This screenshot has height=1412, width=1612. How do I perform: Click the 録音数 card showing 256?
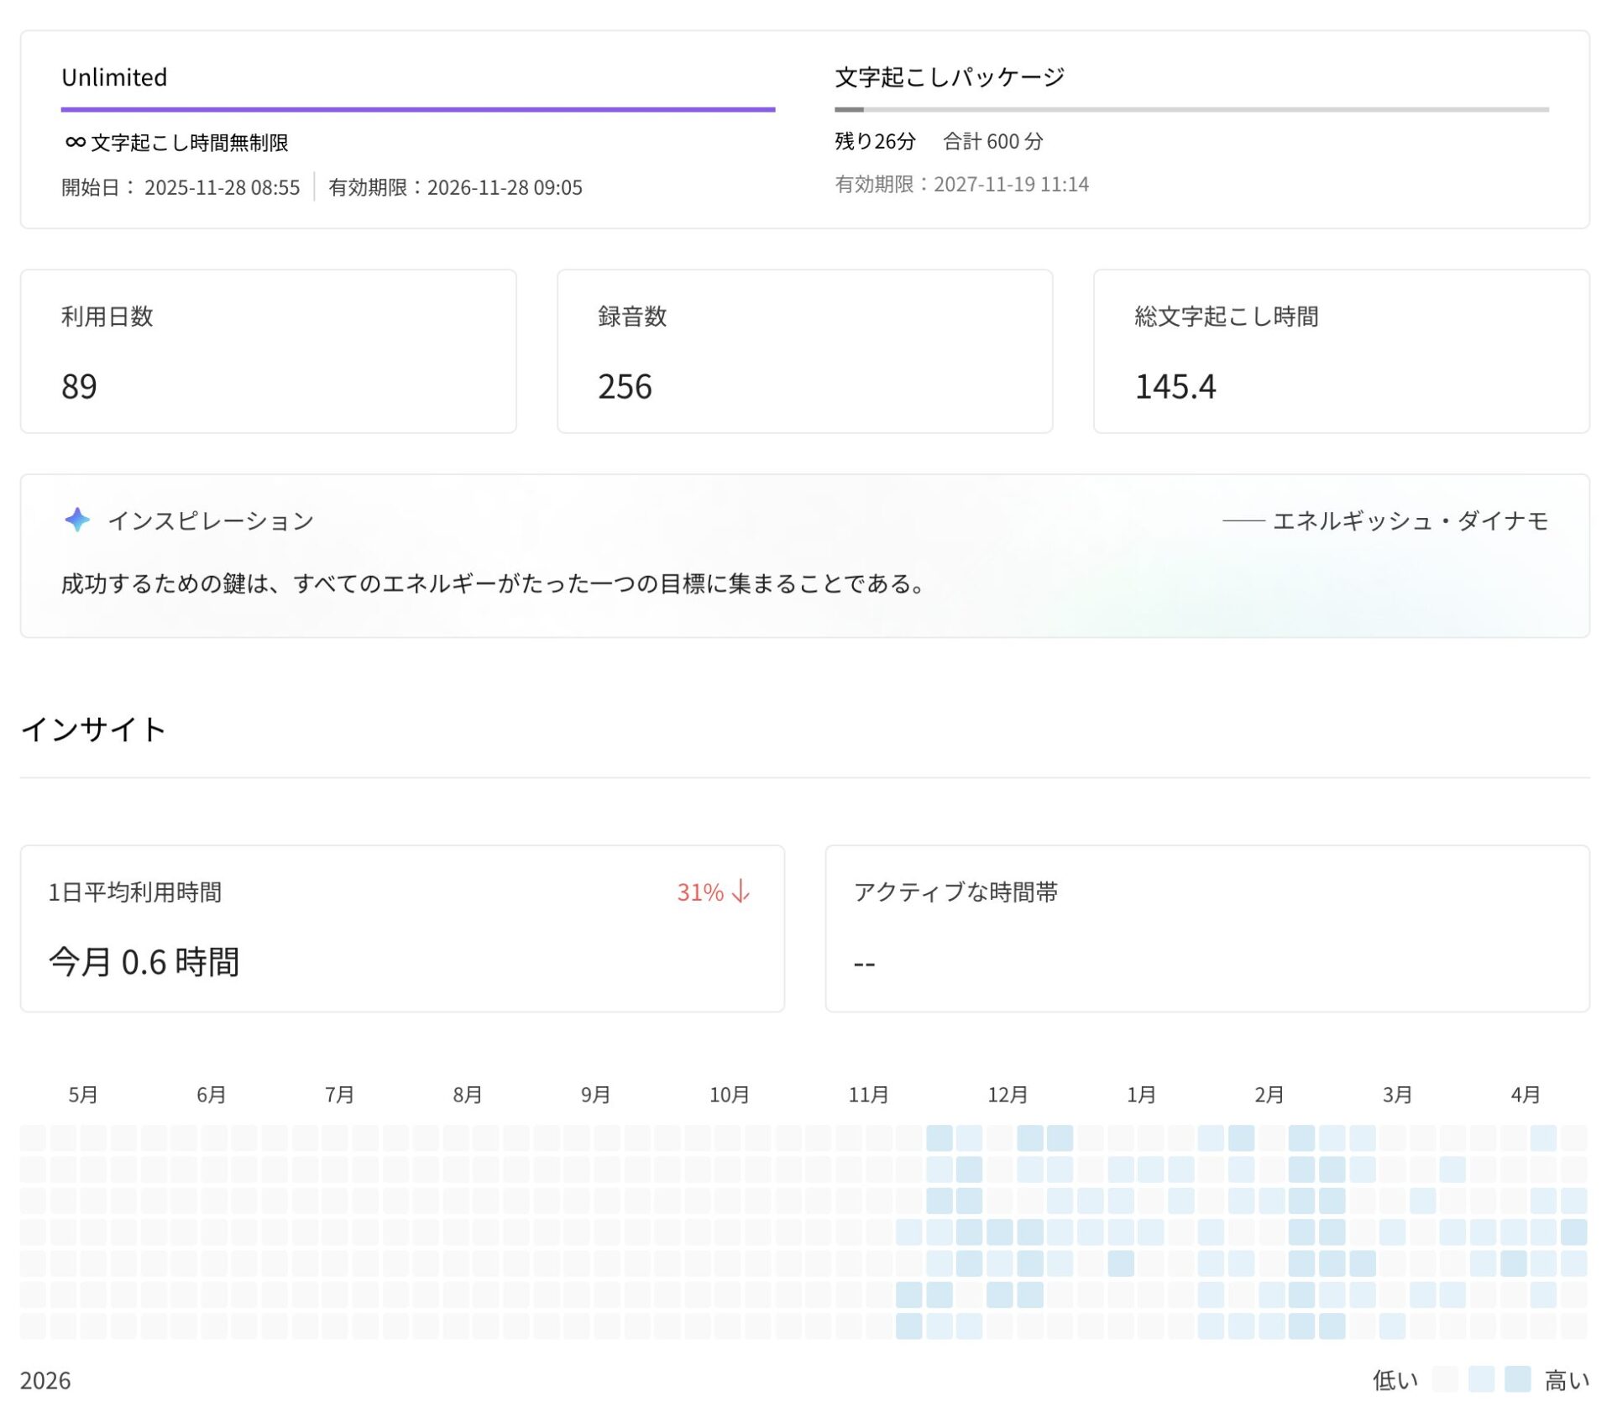point(804,351)
